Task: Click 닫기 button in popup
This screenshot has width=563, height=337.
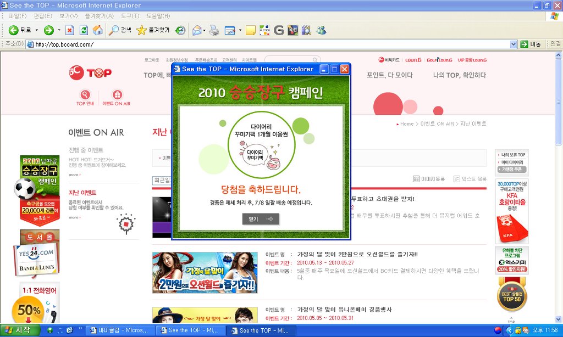Action: pyautogui.click(x=261, y=218)
